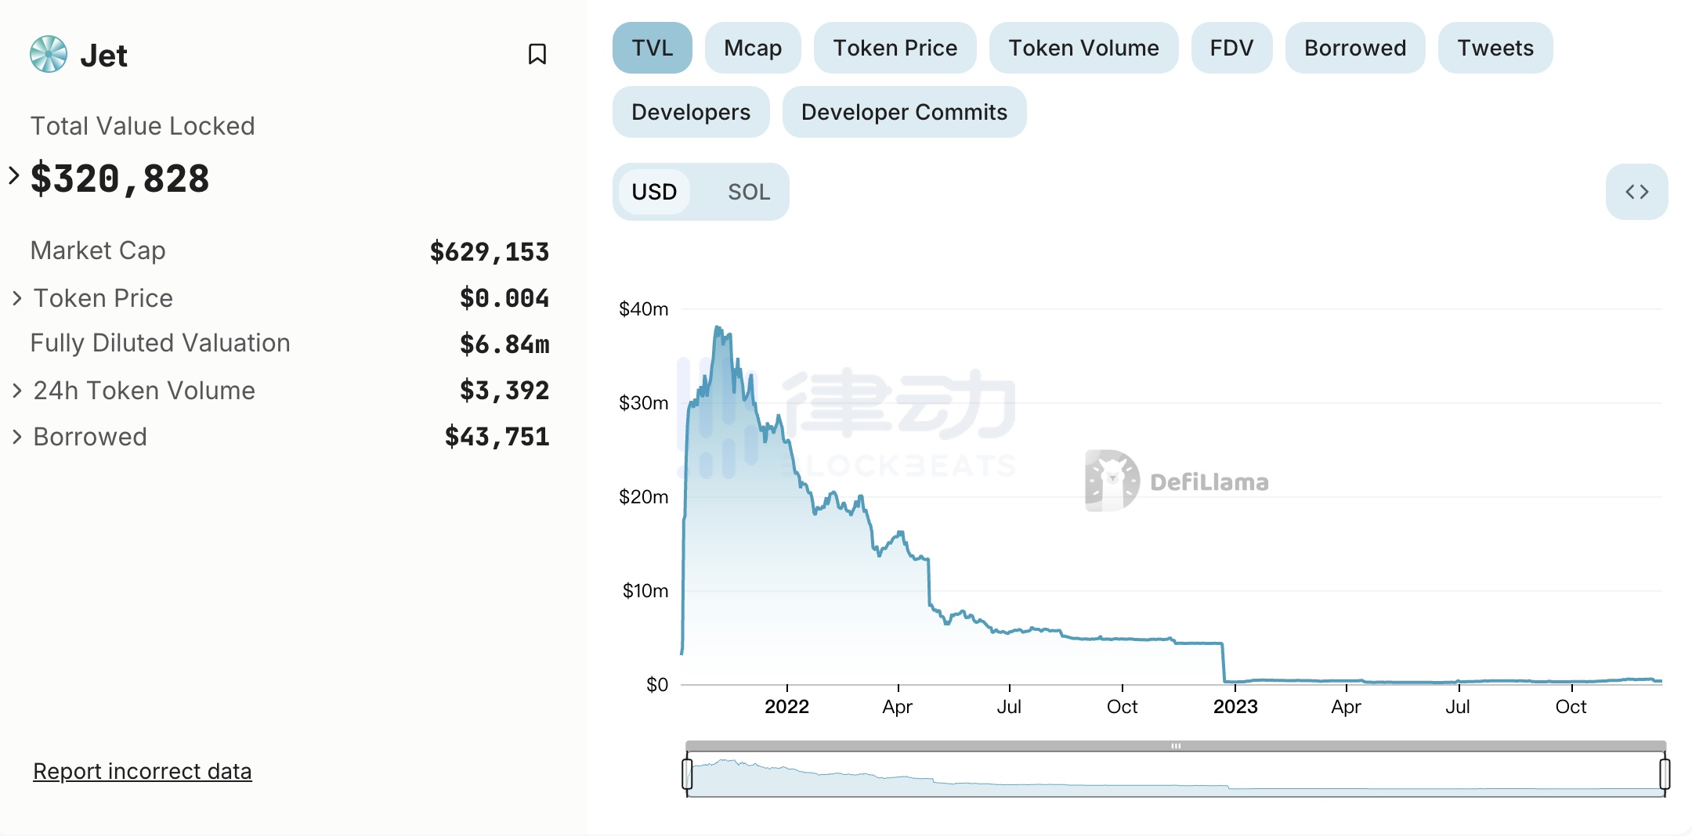Click the DefiLlama watermark logo

(x=1112, y=481)
